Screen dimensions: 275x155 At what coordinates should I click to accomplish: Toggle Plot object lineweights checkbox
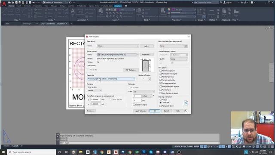coord(160,74)
